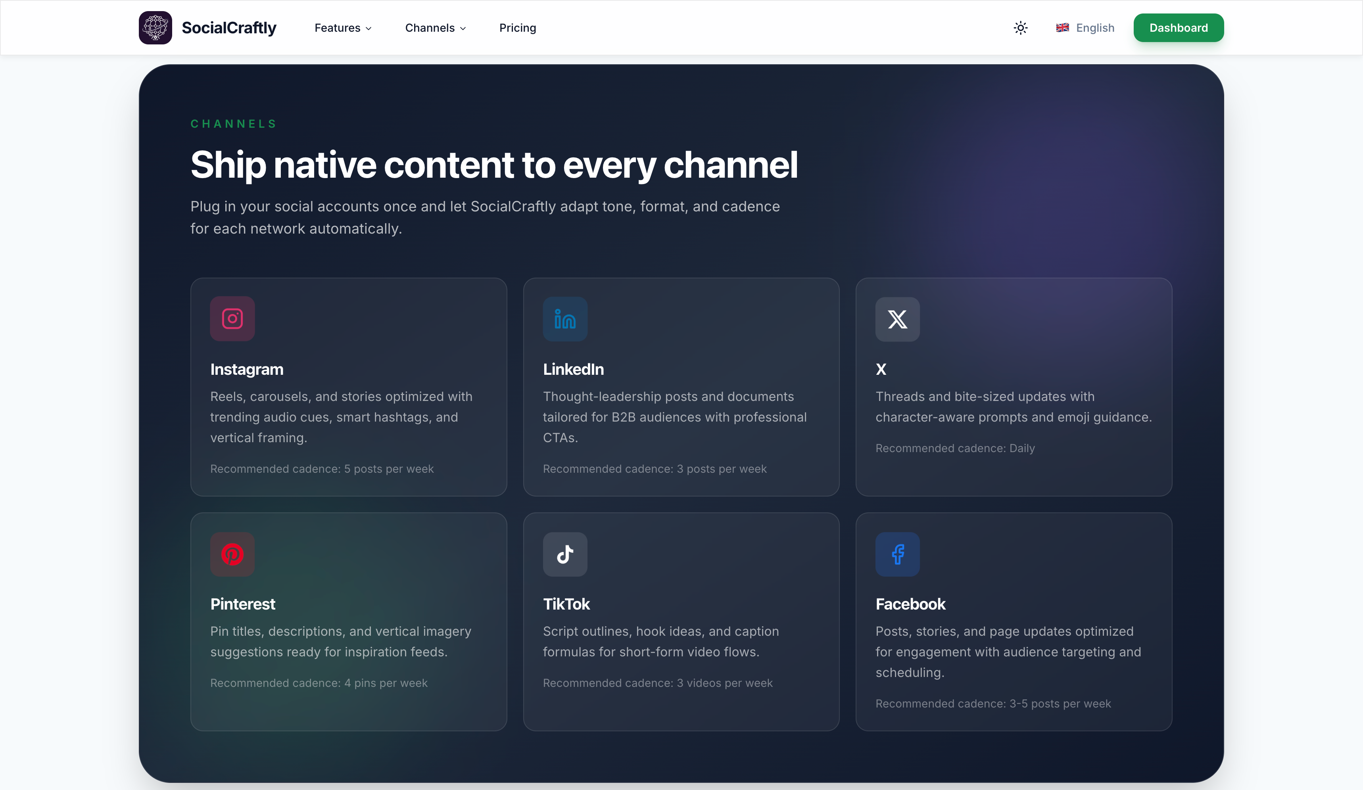Expand the Features dropdown menu
The height and width of the screenshot is (790, 1363).
[343, 28]
